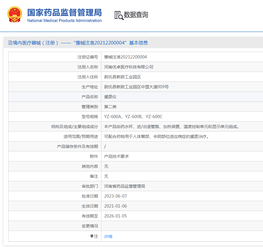263x247 pixels.
Task: Click the 批准日期 label
Action: tap(90, 196)
